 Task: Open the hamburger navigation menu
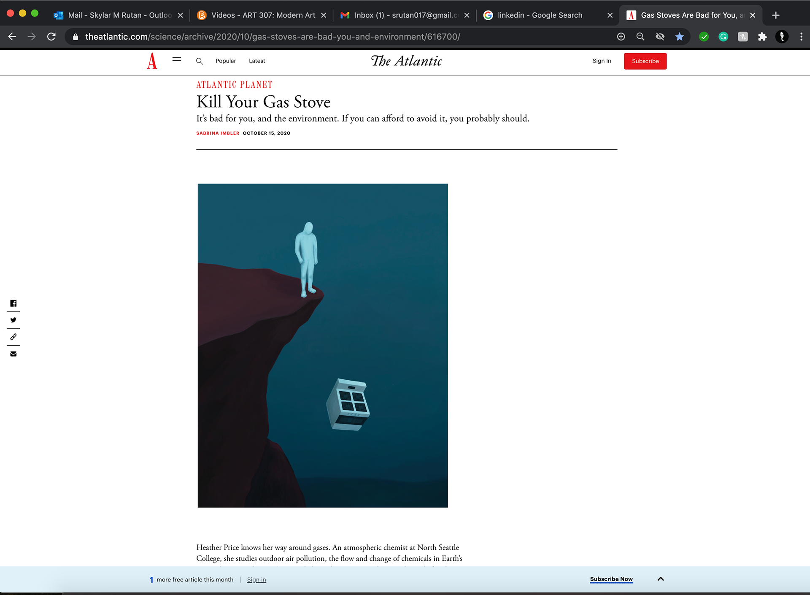click(177, 60)
